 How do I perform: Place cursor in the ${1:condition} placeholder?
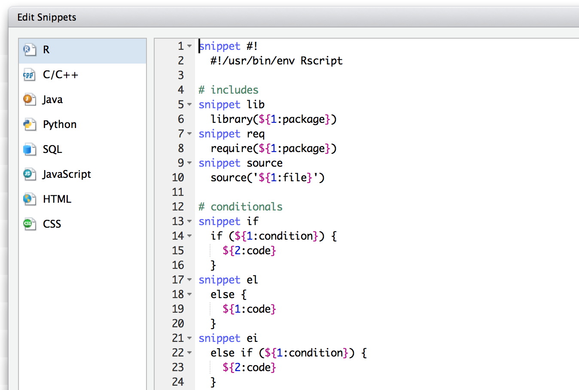275,236
